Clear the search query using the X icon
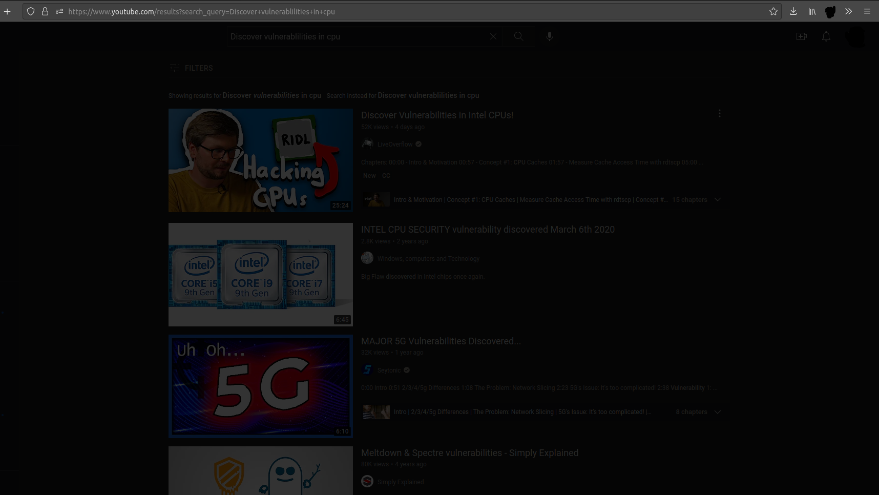 (493, 36)
